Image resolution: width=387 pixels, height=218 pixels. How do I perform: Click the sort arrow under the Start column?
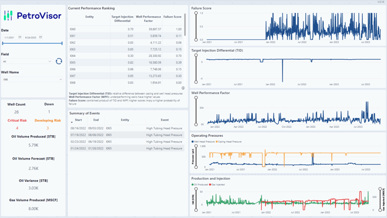coord(72,122)
